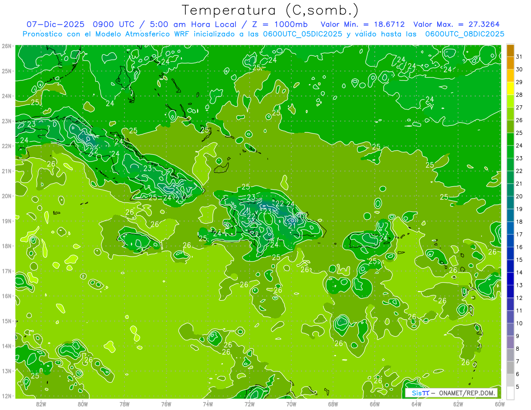Click the "74W" longitude axis label
This screenshot has height=410, width=531.
(x=208, y=404)
